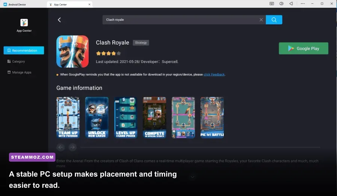
Task: Click the back arrow icon
Action: point(59,20)
